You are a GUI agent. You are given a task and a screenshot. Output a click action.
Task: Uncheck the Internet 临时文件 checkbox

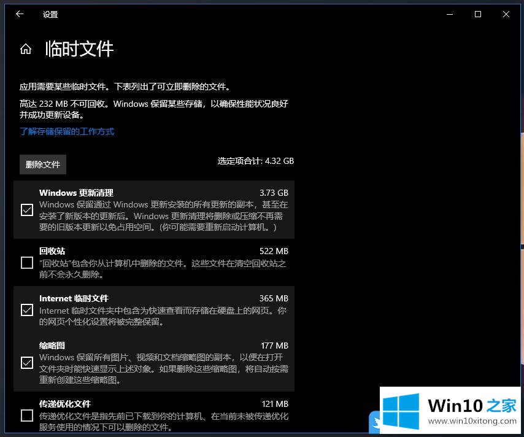pos(27,310)
